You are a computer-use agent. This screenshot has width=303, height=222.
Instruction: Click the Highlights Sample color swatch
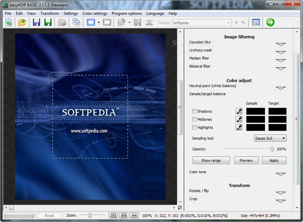point(256,127)
